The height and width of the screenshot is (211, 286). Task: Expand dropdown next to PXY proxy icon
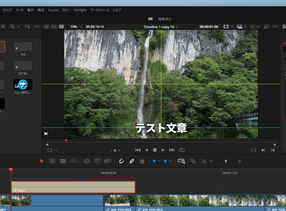point(245,27)
